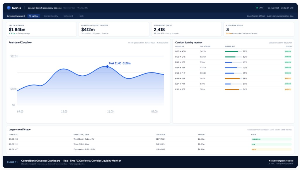300x170 pixels.
Task: Click the $221m 24H volume value
Action: (x=203, y=68)
